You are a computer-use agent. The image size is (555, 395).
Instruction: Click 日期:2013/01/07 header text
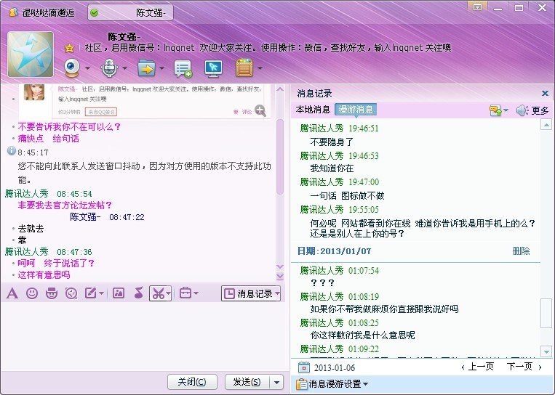pos(334,251)
